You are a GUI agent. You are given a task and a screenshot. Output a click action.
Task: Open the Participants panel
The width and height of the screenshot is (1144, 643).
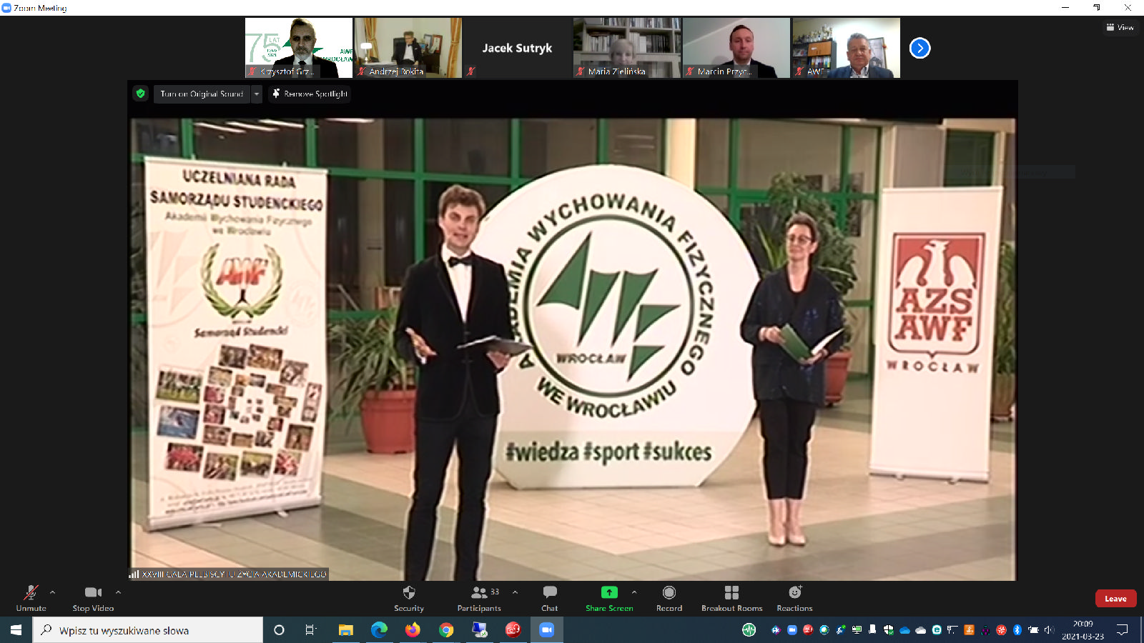[x=479, y=598]
